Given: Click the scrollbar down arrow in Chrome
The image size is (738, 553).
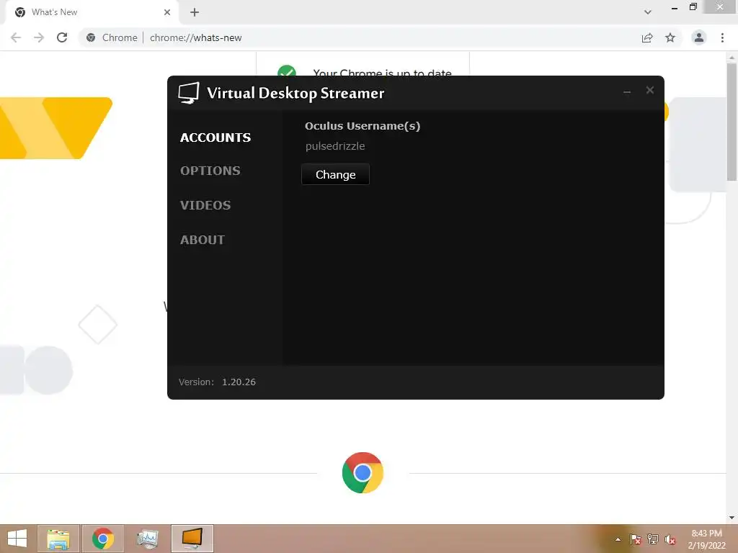Looking at the screenshot, I should coord(732,518).
